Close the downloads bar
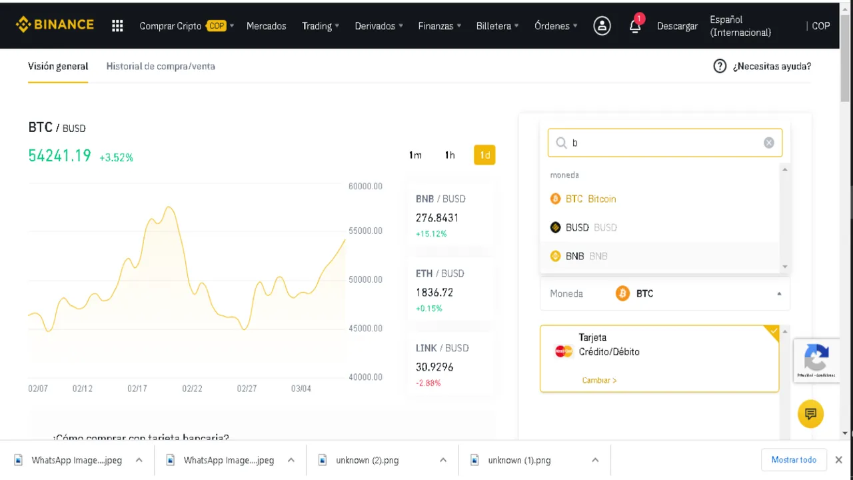This screenshot has width=853, height=480. (x=839, y=460)
